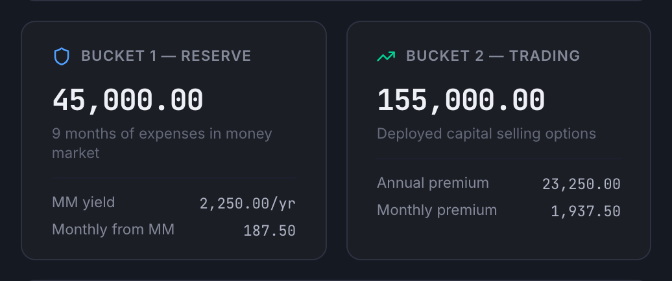The width and height of the screenshot is (672, 281).
Task: Click the 23,250.00 annual premium value
Action: tap(582, 185)
